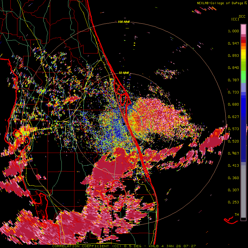
Task: Click the gray color bar segment
Action: (243, 192)
